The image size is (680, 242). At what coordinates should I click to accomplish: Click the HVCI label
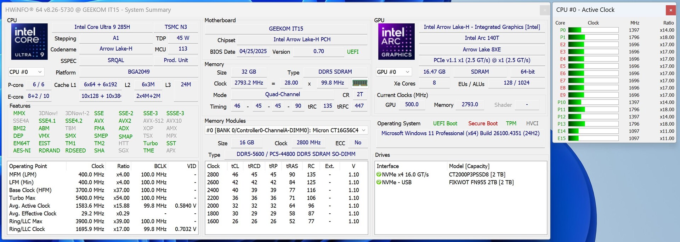pyautogui.click(x=532, y=123)
